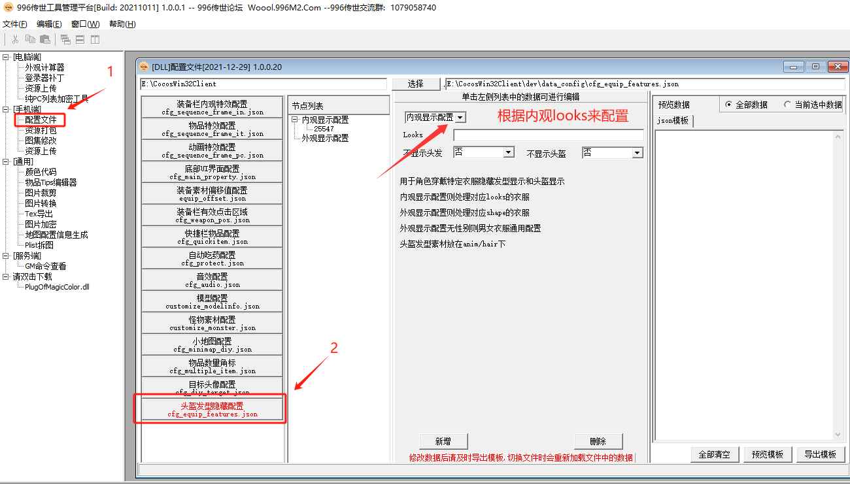Open the 不显示头盔 dropdown

click(x=637, y=152)
